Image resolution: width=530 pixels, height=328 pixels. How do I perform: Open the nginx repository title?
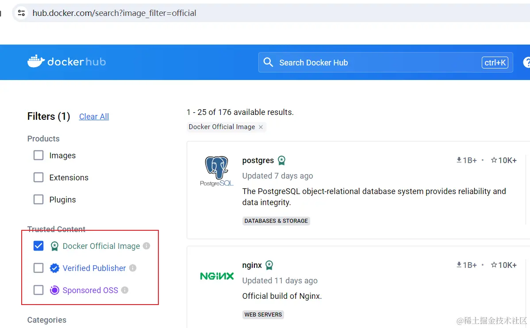(x=252, y=265)
